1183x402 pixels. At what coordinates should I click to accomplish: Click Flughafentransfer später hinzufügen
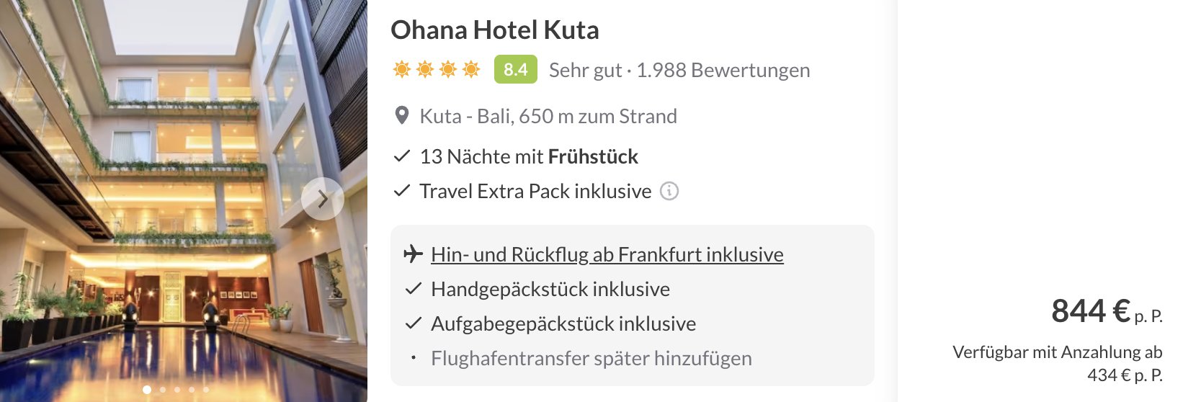(591, 358)
